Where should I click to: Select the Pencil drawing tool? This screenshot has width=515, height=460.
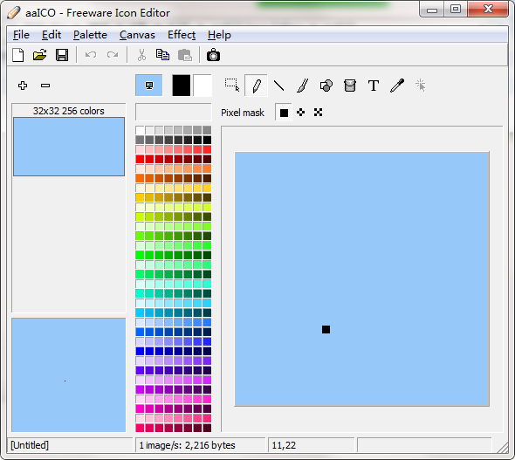coord(256,86)
